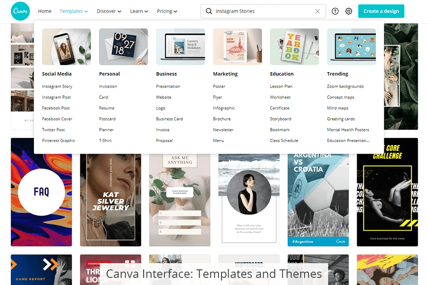Image resolution: width=428 pixels, height=285 pixels.
Task: Open Resume templates
Action: [107, 108]
